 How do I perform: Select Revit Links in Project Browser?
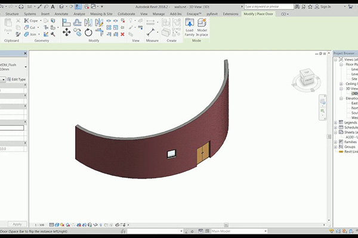(351, 152)
